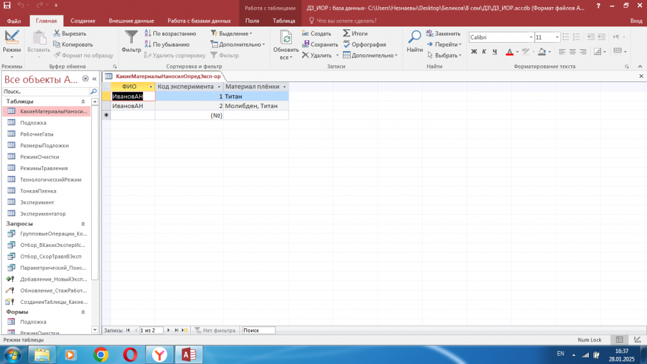The width and height of the screenshot is (647, 364).
Task: Click the Итоги sigma icon
Action: click(x=347, y=33)
